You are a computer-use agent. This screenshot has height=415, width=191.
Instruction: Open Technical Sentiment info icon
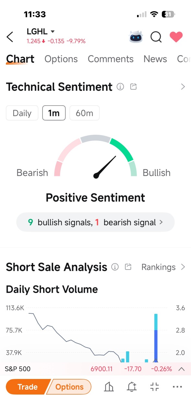pyautogui.click(x=120, y=87)
